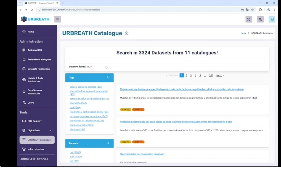Expand the Digital Twin submenu chevron
Viewport: 281px width, 169px height.
(x=50, y=131)
